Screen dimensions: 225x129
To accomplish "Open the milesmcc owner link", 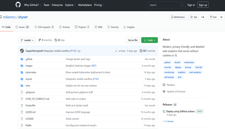I will [9, 17].
